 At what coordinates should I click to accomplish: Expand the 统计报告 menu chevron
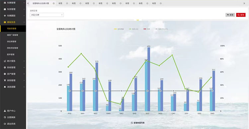tap(24, 61)
